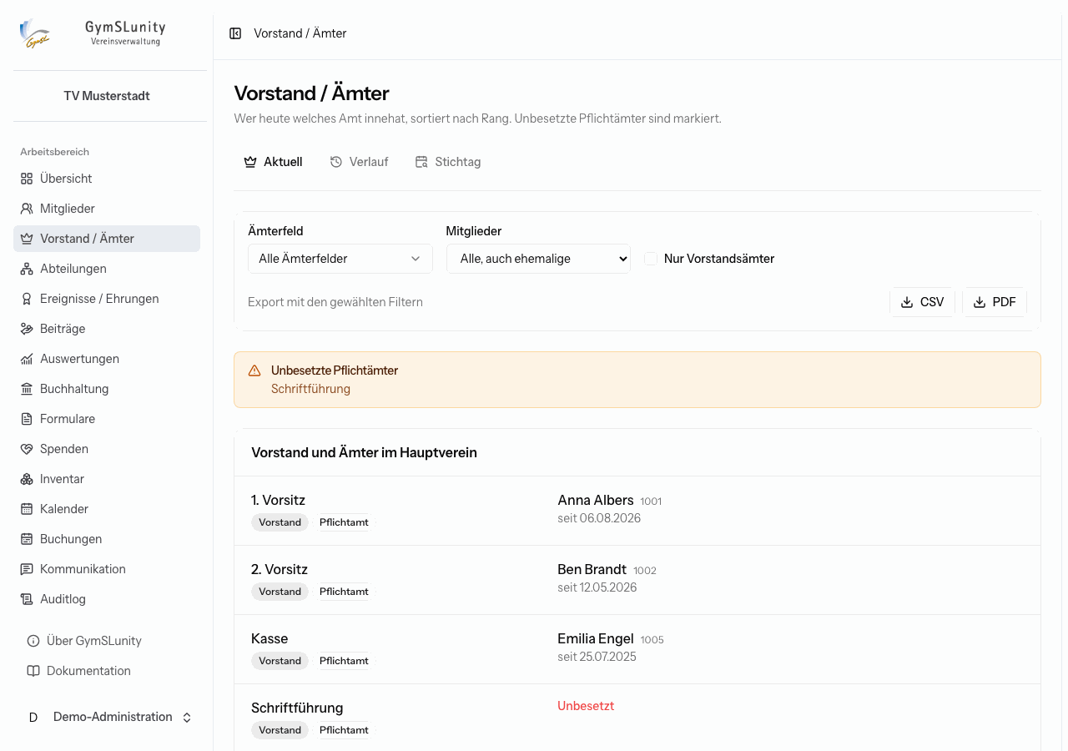Screen dimensions: 1068x751
Task: Click the Ereignisse / Ehrungen award icon
Action: 27,299
